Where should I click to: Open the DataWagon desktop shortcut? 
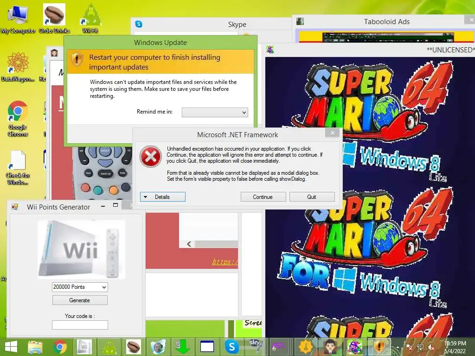point(18,67)
